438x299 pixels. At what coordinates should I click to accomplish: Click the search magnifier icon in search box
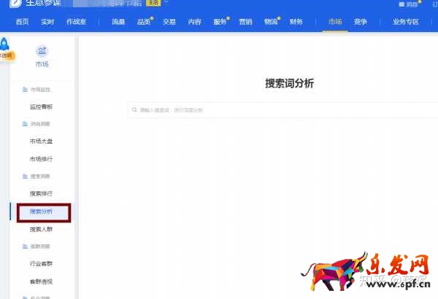click(134, 110)
